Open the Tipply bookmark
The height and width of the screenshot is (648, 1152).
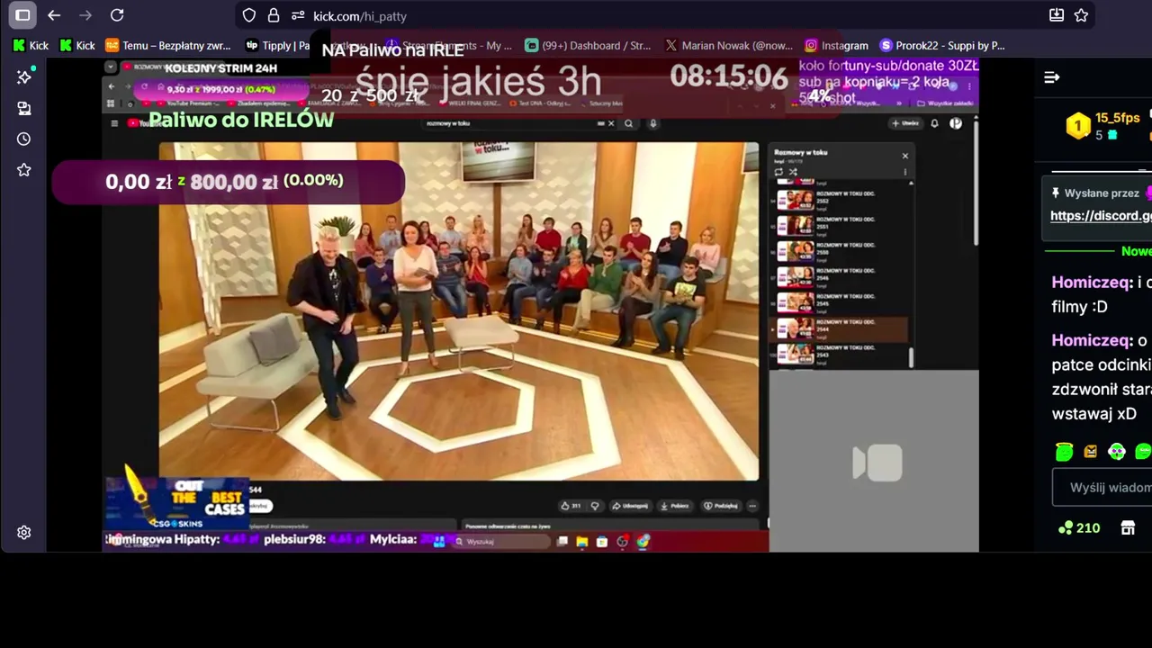point(278,45)
